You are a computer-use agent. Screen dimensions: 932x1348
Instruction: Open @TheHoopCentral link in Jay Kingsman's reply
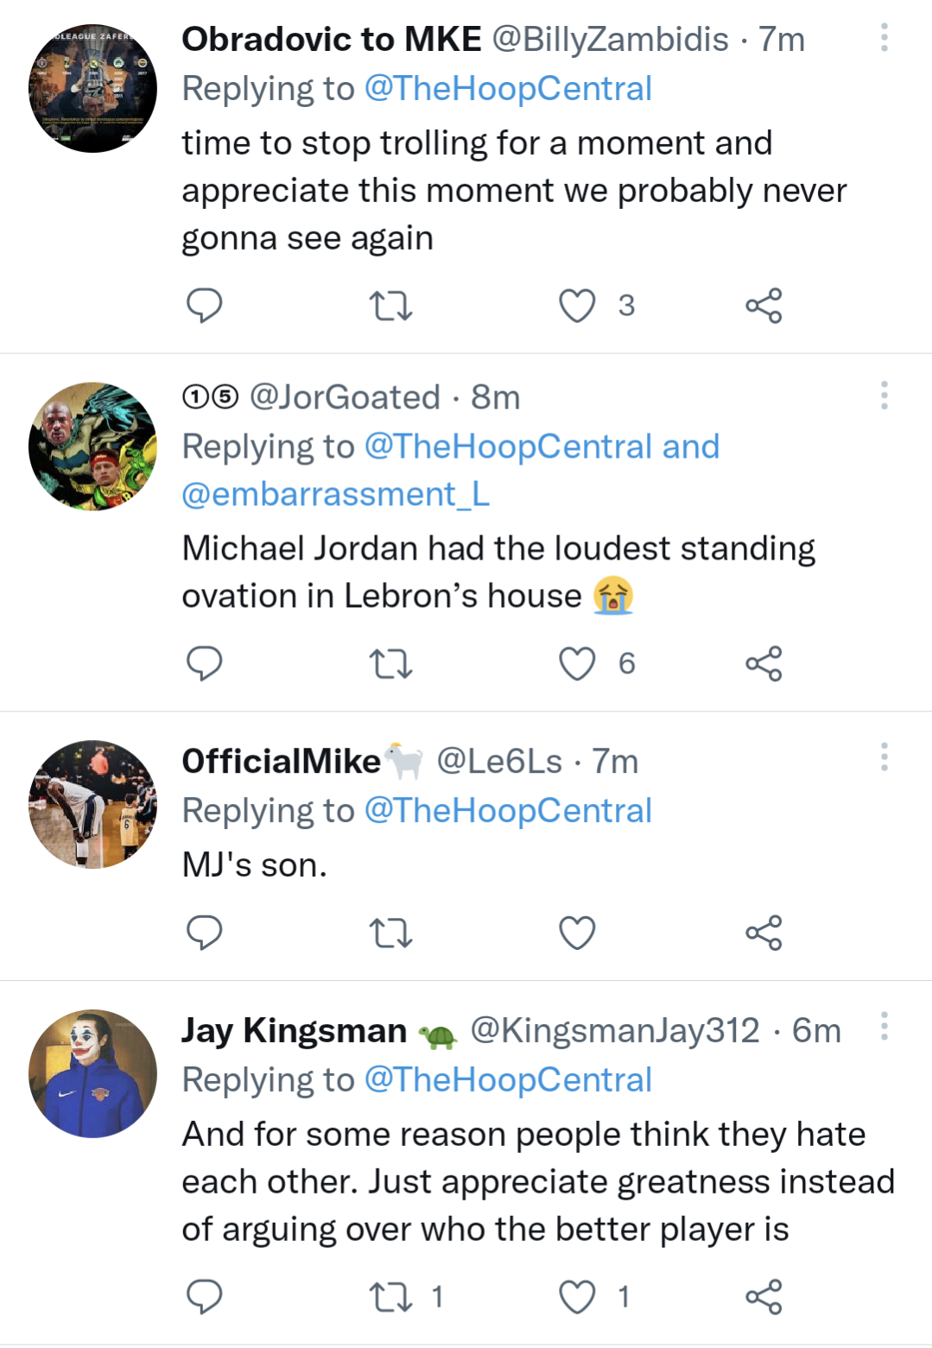(x=508, y=1080)
